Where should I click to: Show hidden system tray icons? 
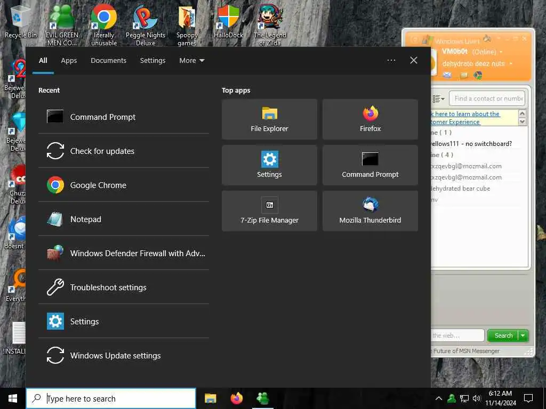tap(439, 398)
